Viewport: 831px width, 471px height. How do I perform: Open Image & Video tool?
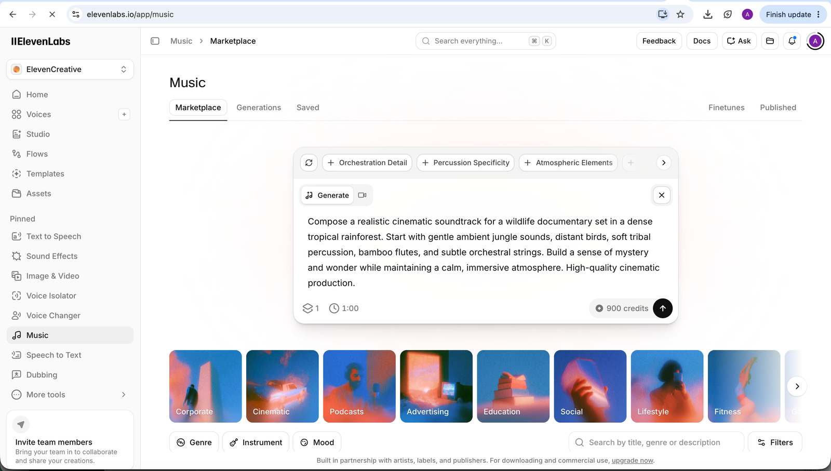pyautogui.click(x=70, y=276)
